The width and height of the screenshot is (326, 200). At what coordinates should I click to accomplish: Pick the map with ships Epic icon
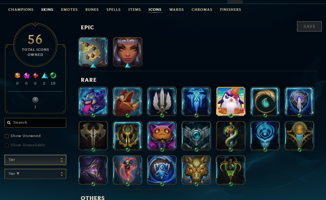(x=93, y=52)
